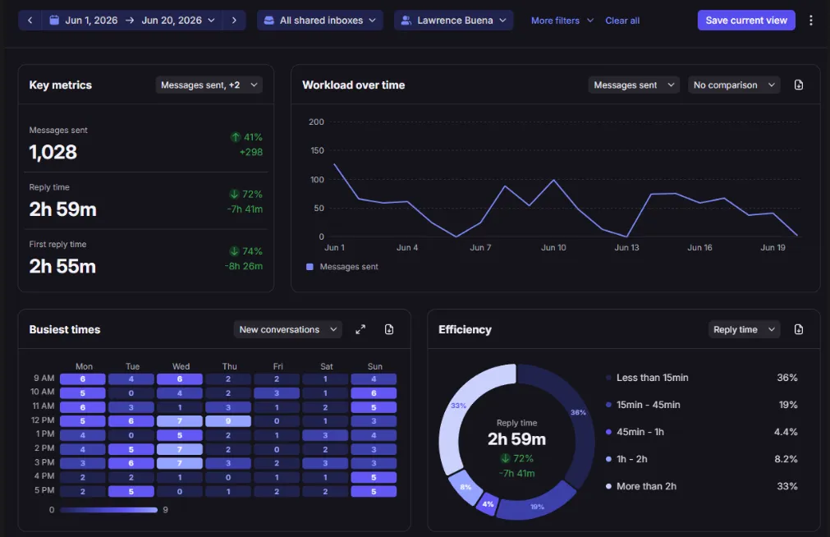The image size is (830, 537).
Task: Select 'Less than 15min' legend entry
Action: pyautogui.click(x=652, y=378)
